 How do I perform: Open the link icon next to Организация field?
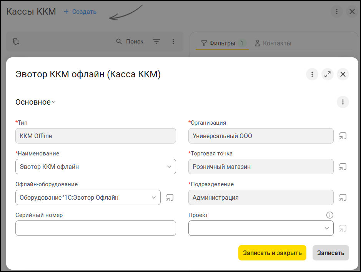coord(343,136)
